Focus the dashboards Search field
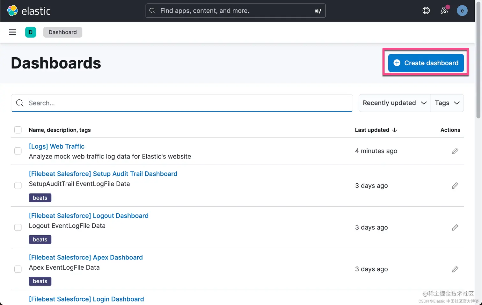The width and height of the screenshot is (482, 305). point(182,103)
